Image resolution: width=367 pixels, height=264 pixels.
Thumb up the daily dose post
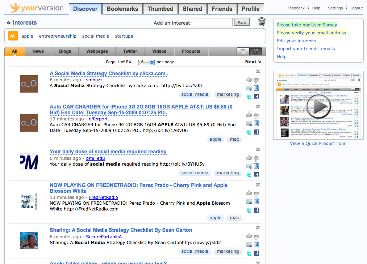[x=249, y=157]
